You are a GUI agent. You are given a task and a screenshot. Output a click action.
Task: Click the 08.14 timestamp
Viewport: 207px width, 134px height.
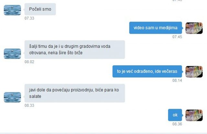pyautogui.click(x=177, y=80)
